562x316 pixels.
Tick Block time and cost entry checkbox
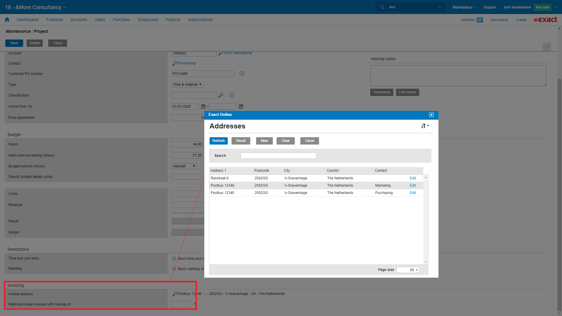click(x=174, y=258)
